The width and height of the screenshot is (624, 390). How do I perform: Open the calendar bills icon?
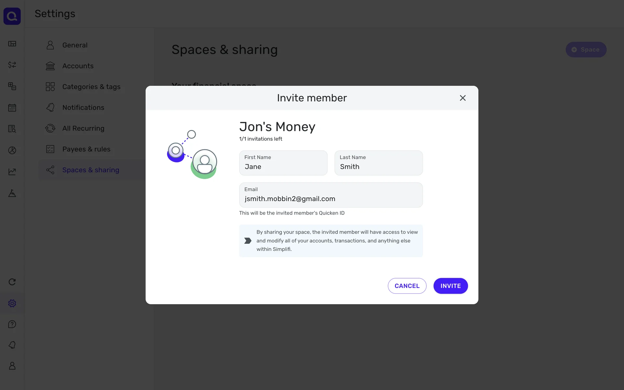[12, 108]
